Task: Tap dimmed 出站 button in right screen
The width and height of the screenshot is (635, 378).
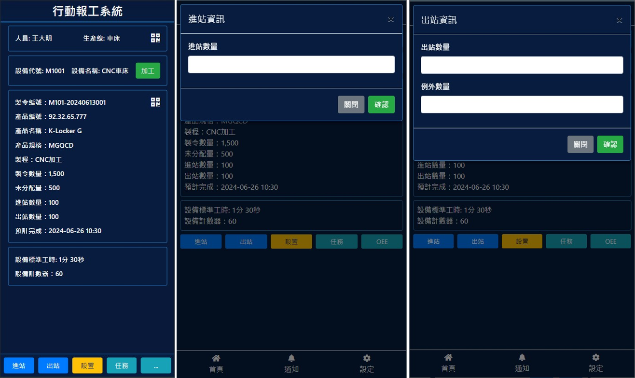Action: tap(478, 241)
